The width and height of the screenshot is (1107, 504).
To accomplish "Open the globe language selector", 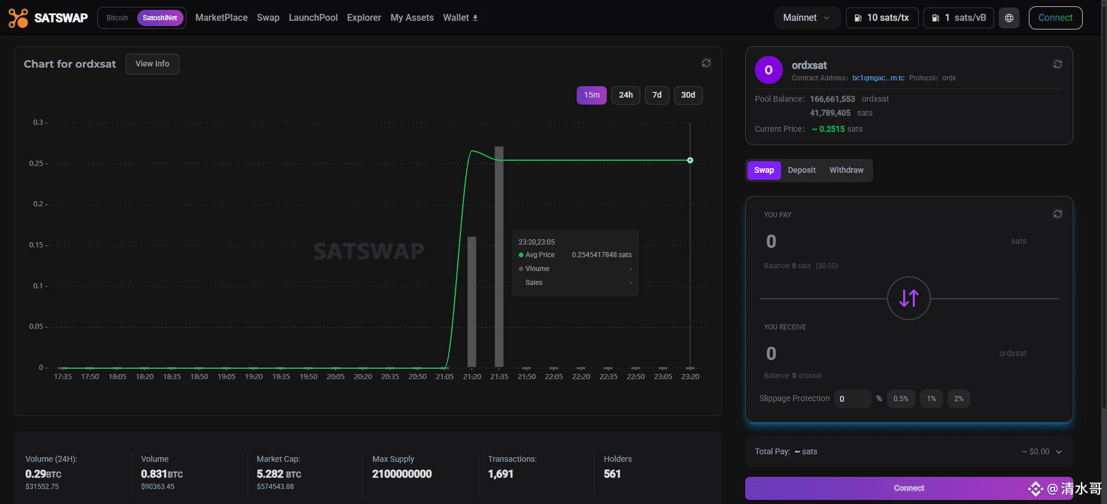I will [x=1009, y=18].
